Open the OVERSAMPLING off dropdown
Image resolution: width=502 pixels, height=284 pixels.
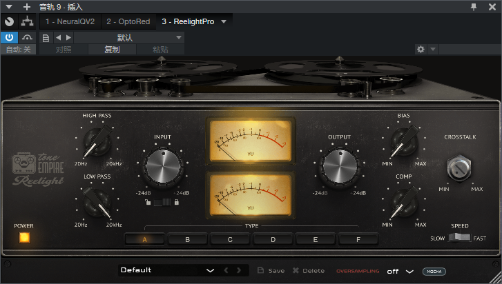pos(400,271)
